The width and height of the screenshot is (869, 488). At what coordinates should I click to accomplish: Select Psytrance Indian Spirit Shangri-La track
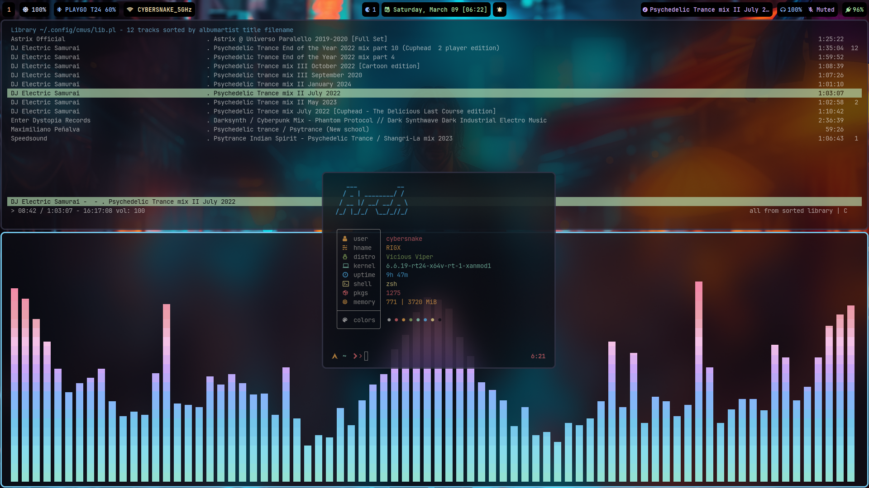[333, 138]
